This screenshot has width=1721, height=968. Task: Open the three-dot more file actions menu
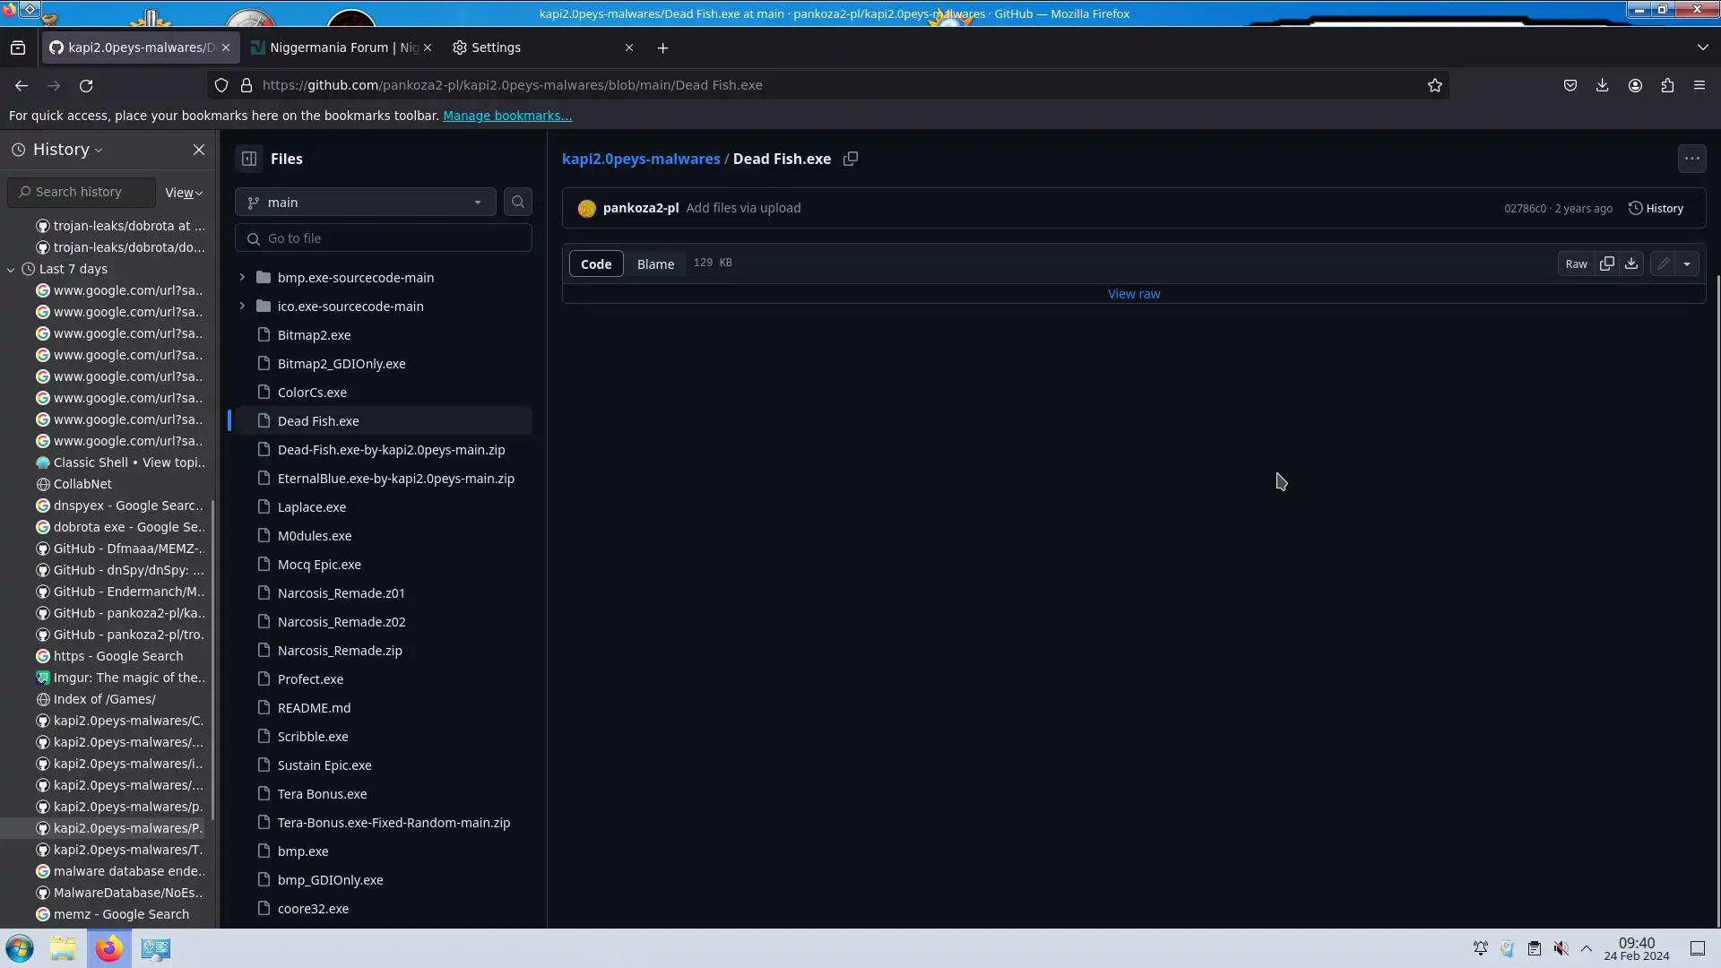tap(1691, 159)
